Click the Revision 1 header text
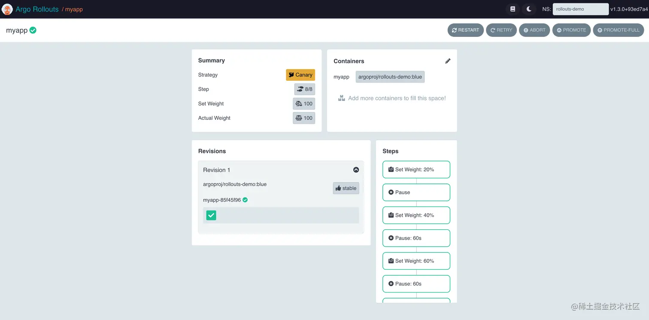Screen dimensions: 649x320 [x=216, y=170]
